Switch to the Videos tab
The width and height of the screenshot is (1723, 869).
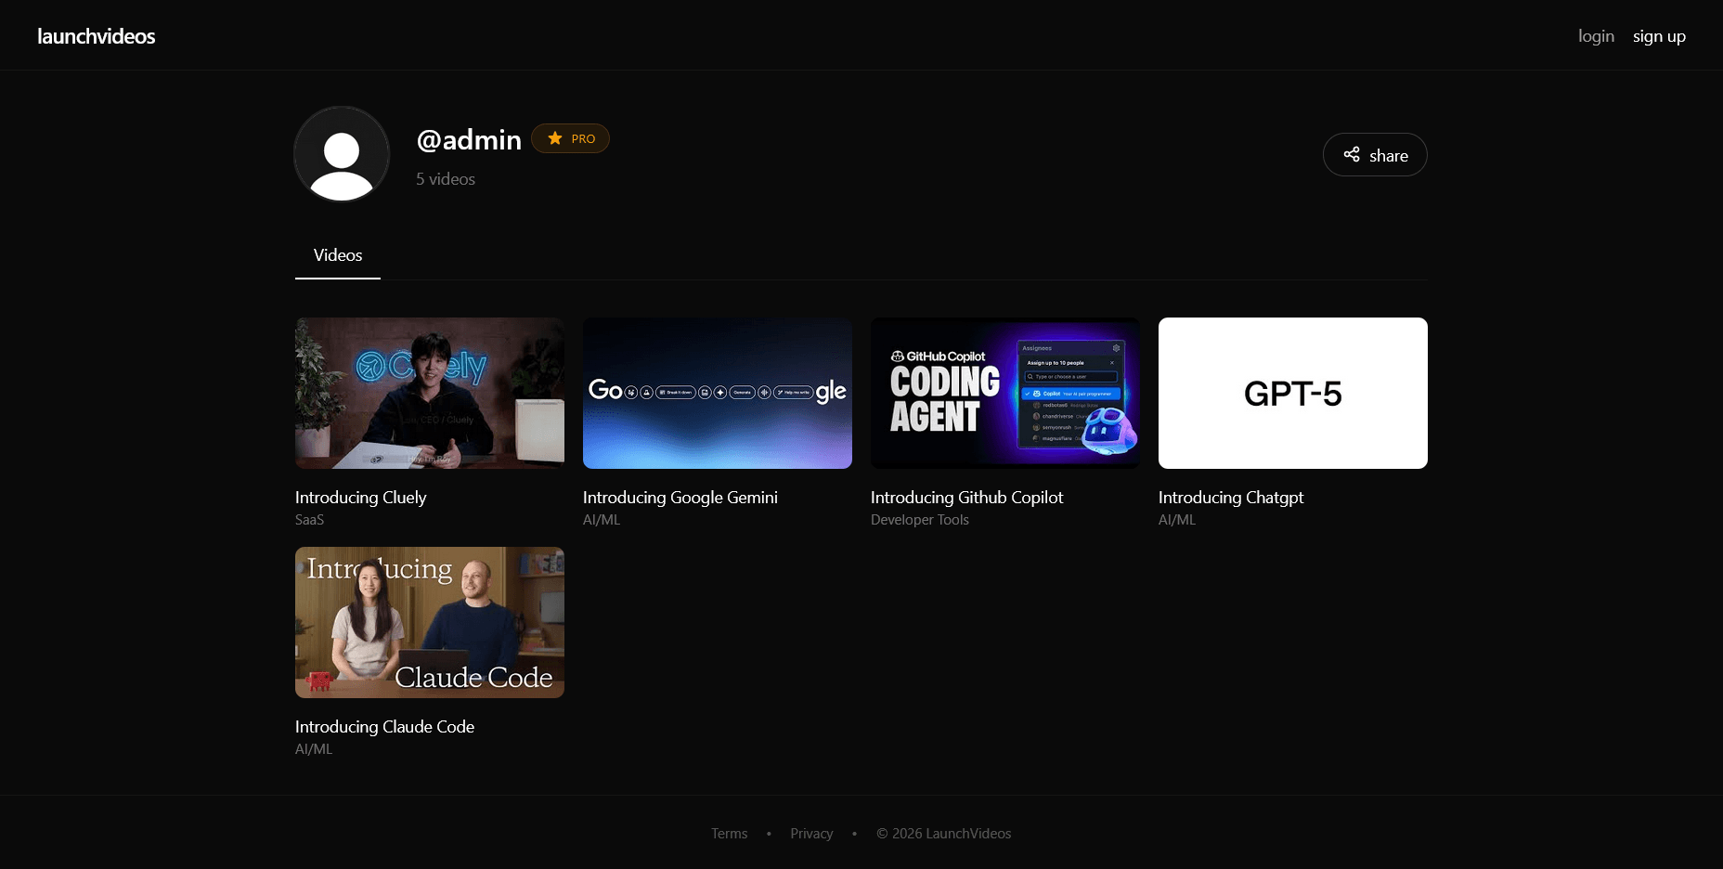coord(337,255)
